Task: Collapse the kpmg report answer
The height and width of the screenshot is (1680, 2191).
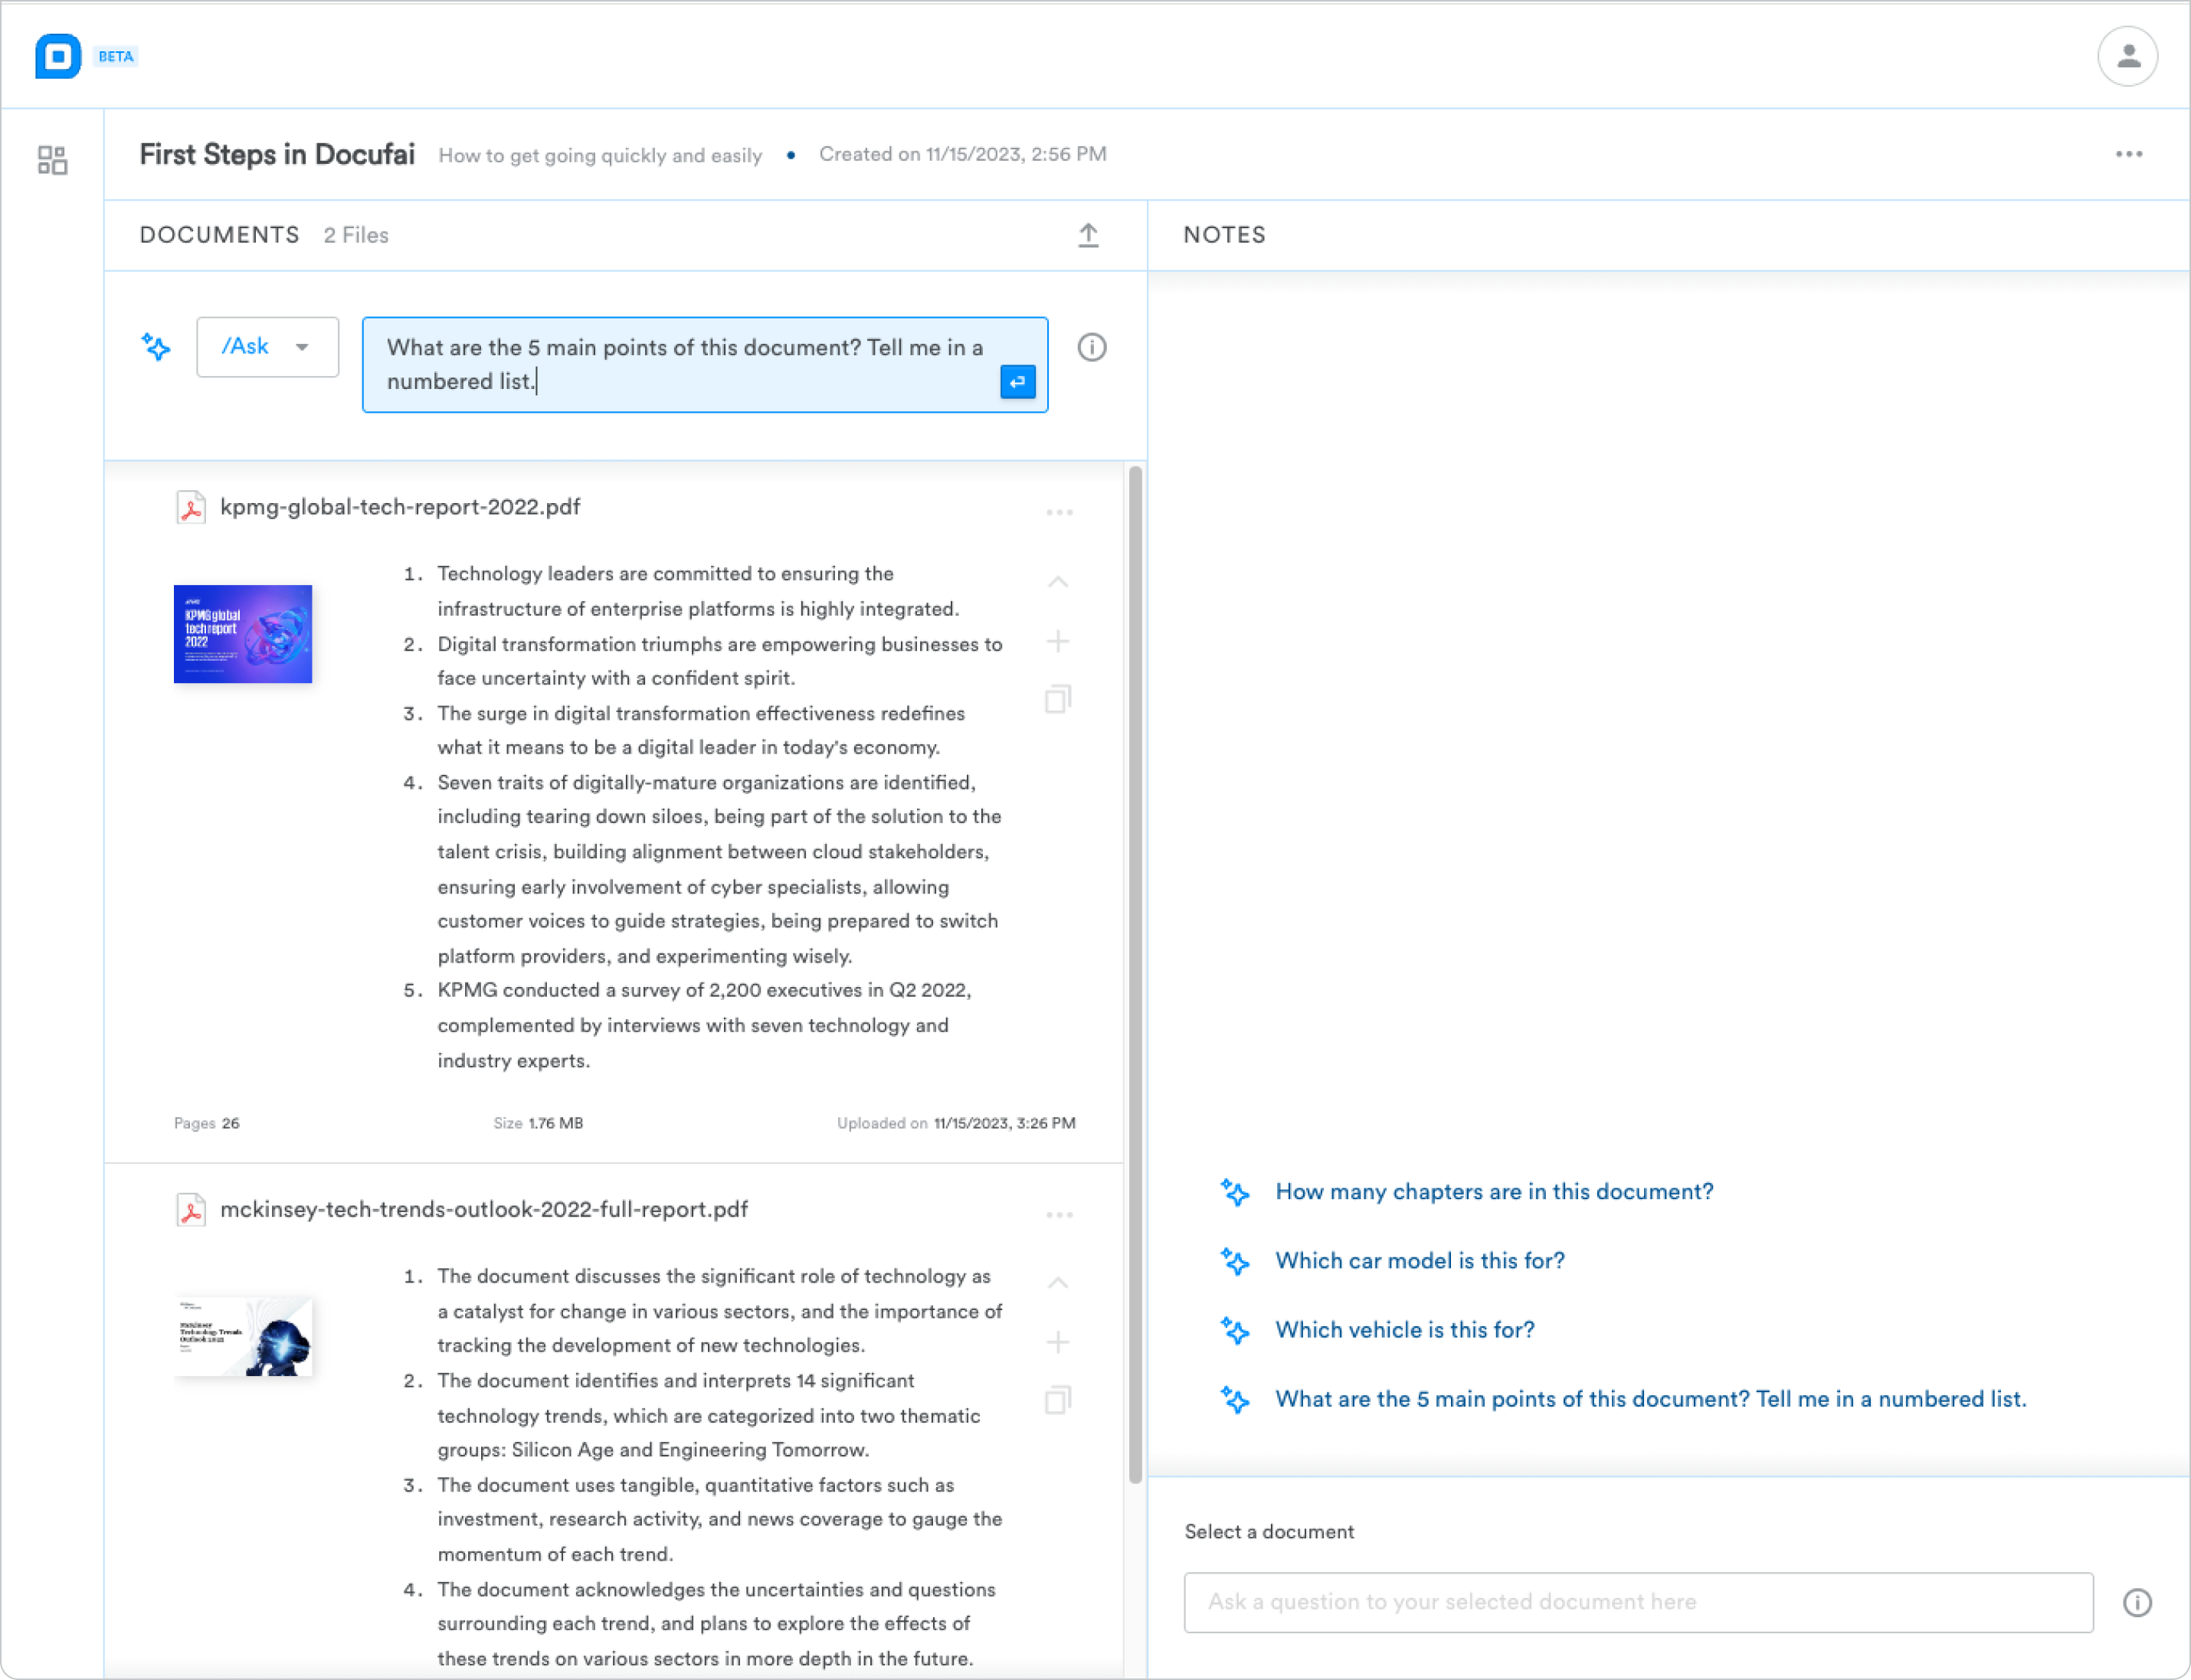Action: pyautogui.click(x=1057, y=582)
